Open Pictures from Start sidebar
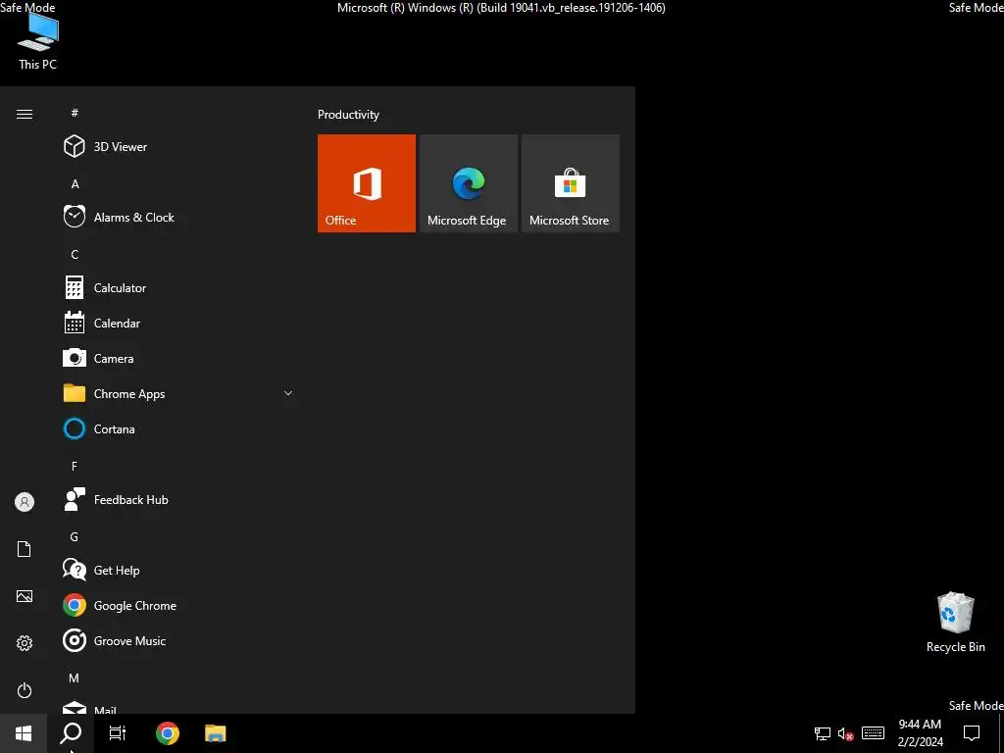 [x=25, y=596]
